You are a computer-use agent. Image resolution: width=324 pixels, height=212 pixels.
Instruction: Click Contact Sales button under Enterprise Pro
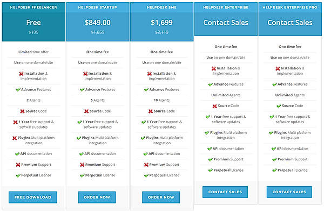[289, 192]
